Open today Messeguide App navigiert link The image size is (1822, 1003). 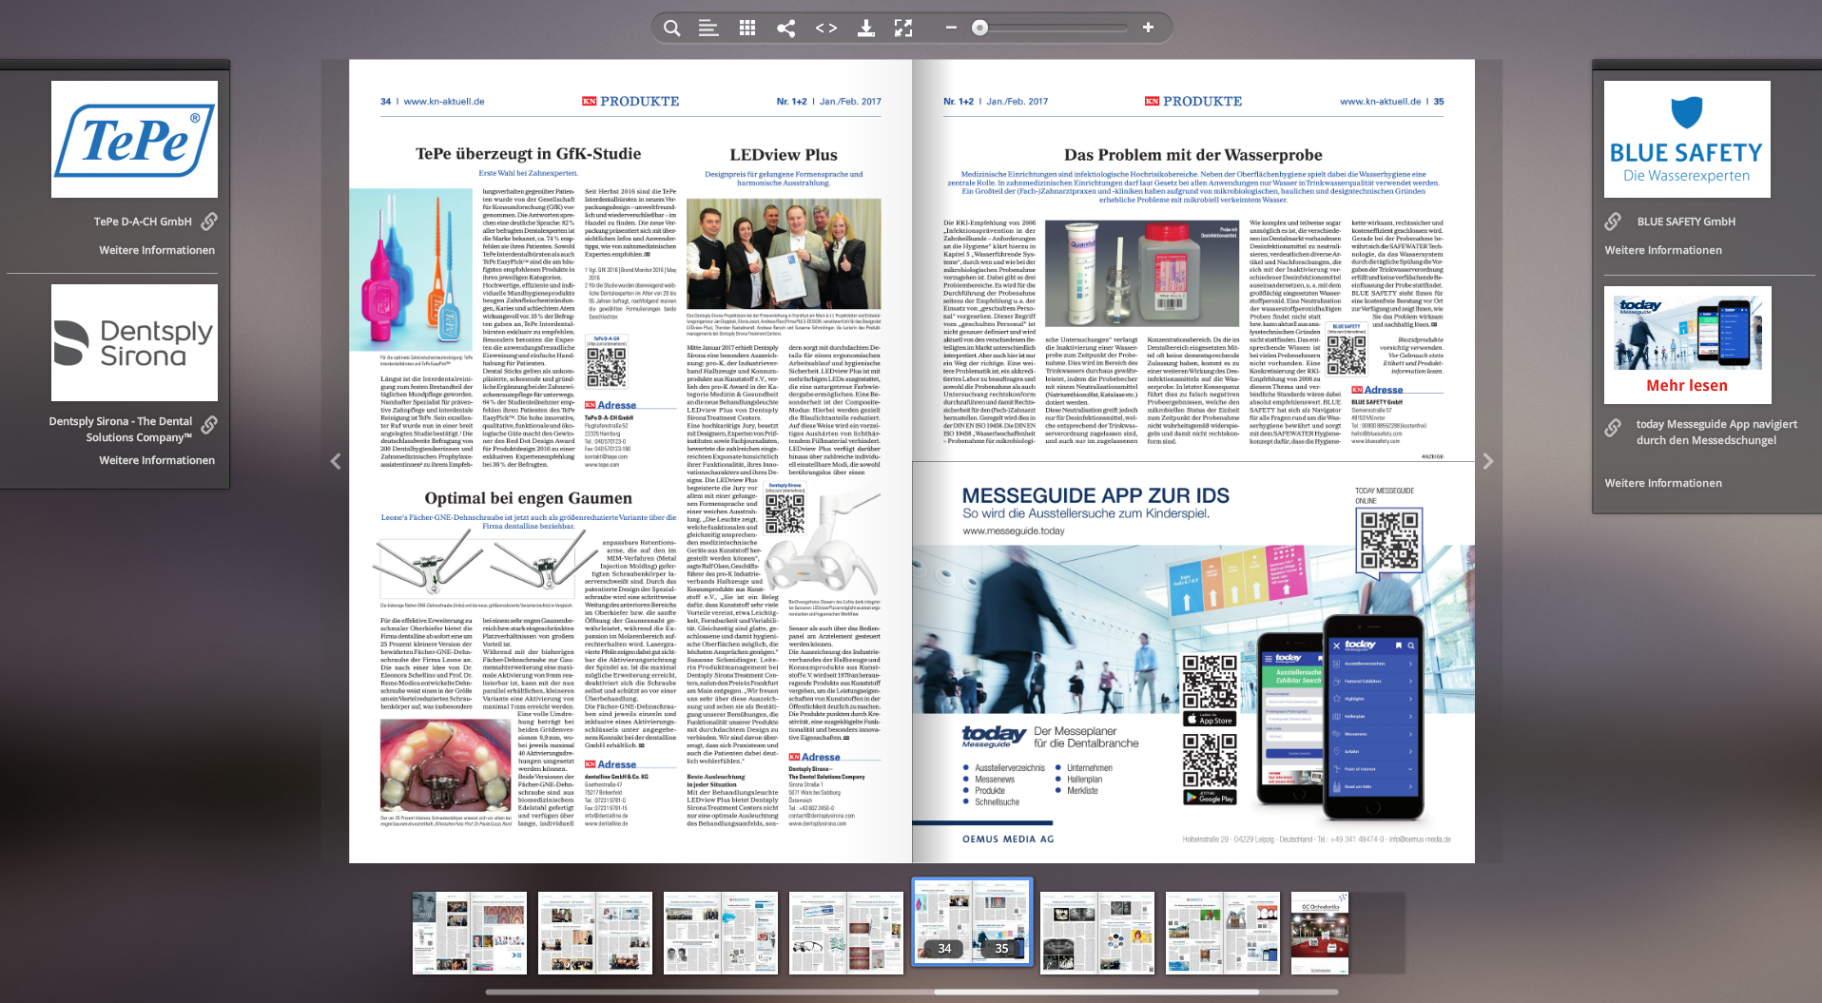1716,433
